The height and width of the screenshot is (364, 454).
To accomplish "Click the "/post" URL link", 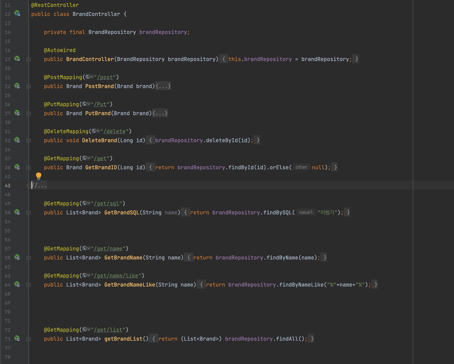I will pyautogui.click(x=105, y=77).
